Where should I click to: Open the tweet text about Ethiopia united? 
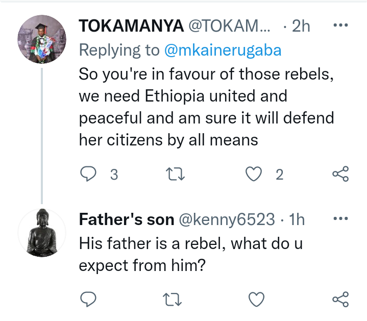[x=206, y=107]
